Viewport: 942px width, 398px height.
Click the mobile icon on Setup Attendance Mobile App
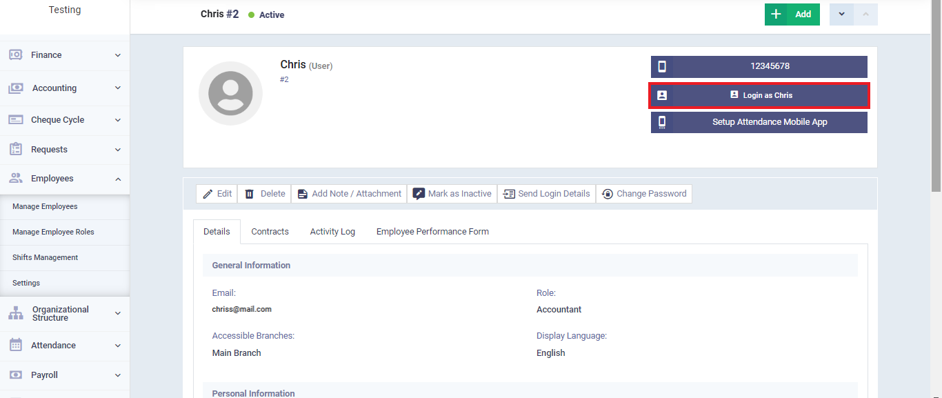point(662,122)
